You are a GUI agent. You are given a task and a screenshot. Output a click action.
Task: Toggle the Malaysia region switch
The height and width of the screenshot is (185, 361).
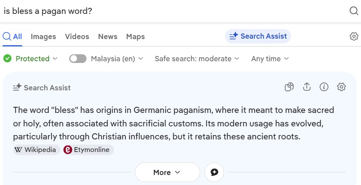tap(78, 59)
